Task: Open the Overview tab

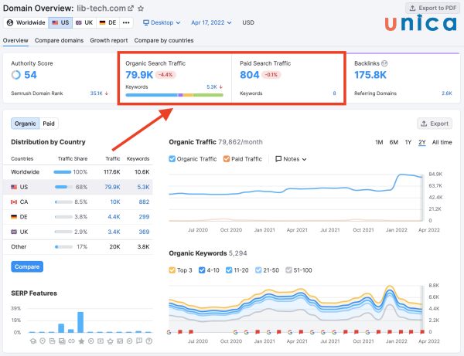Action: click(x=15, y=40)
